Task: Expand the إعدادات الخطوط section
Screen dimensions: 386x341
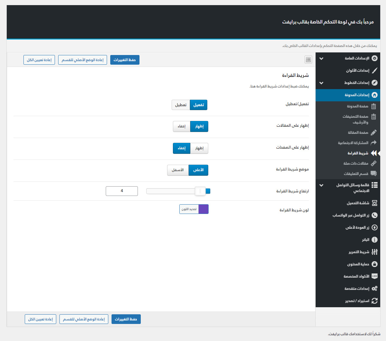Action: point(321,83)
